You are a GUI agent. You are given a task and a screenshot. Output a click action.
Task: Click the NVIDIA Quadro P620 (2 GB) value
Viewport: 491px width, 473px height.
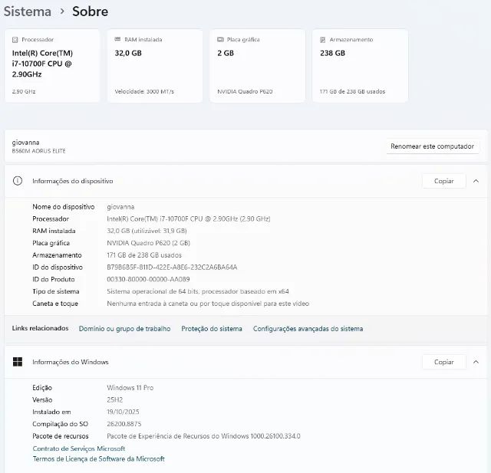[x=148, y=243]
